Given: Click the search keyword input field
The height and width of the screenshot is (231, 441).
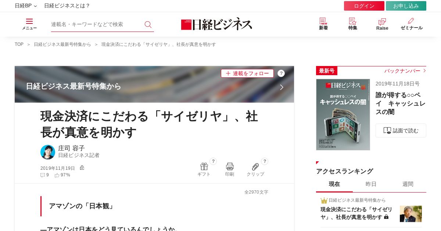Looking at the screenshot, I should 96,24.
